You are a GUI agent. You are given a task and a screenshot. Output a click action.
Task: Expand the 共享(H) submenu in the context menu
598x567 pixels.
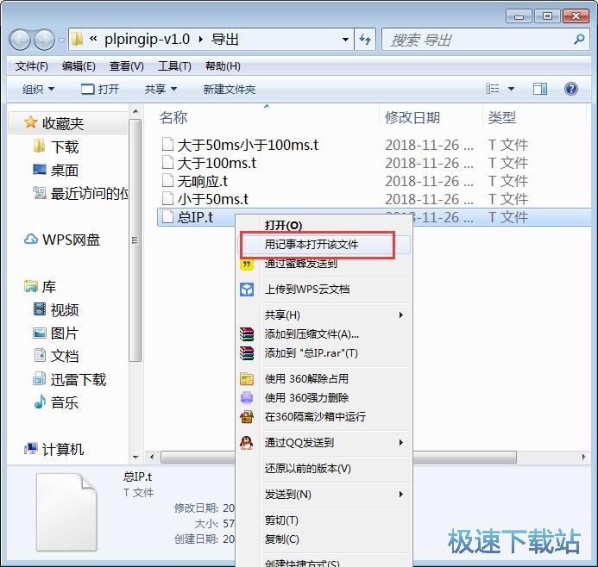(401, 315)
